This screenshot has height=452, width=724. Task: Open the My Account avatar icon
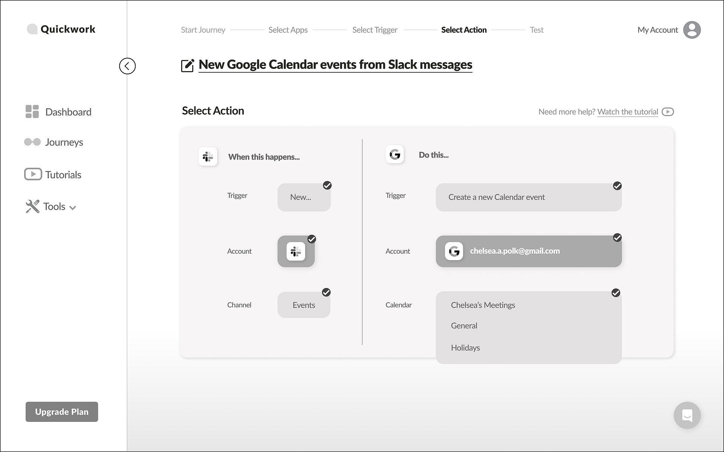tap(692, 30)
